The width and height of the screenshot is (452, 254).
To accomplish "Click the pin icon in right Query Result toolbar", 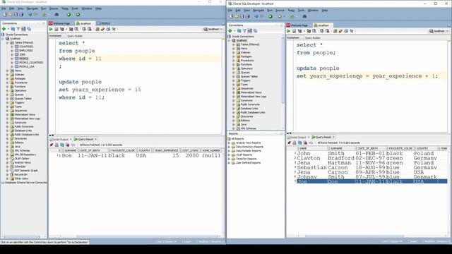I will tap(289, 143).
